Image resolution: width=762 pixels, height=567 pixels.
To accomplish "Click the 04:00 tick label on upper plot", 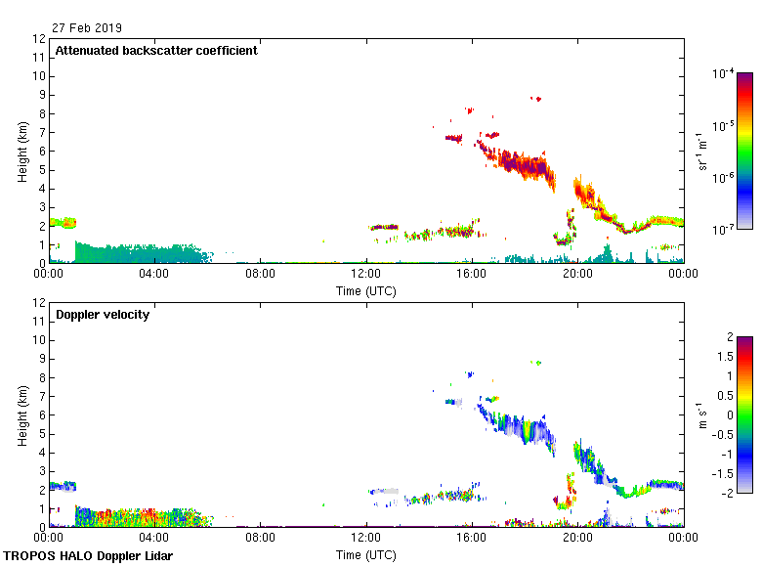I will (x=154, y=275).
